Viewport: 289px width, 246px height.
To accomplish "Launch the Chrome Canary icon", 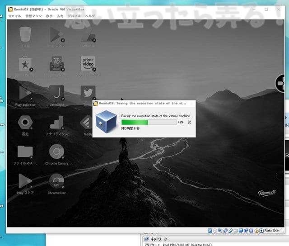I will click(x=57, y=151).
